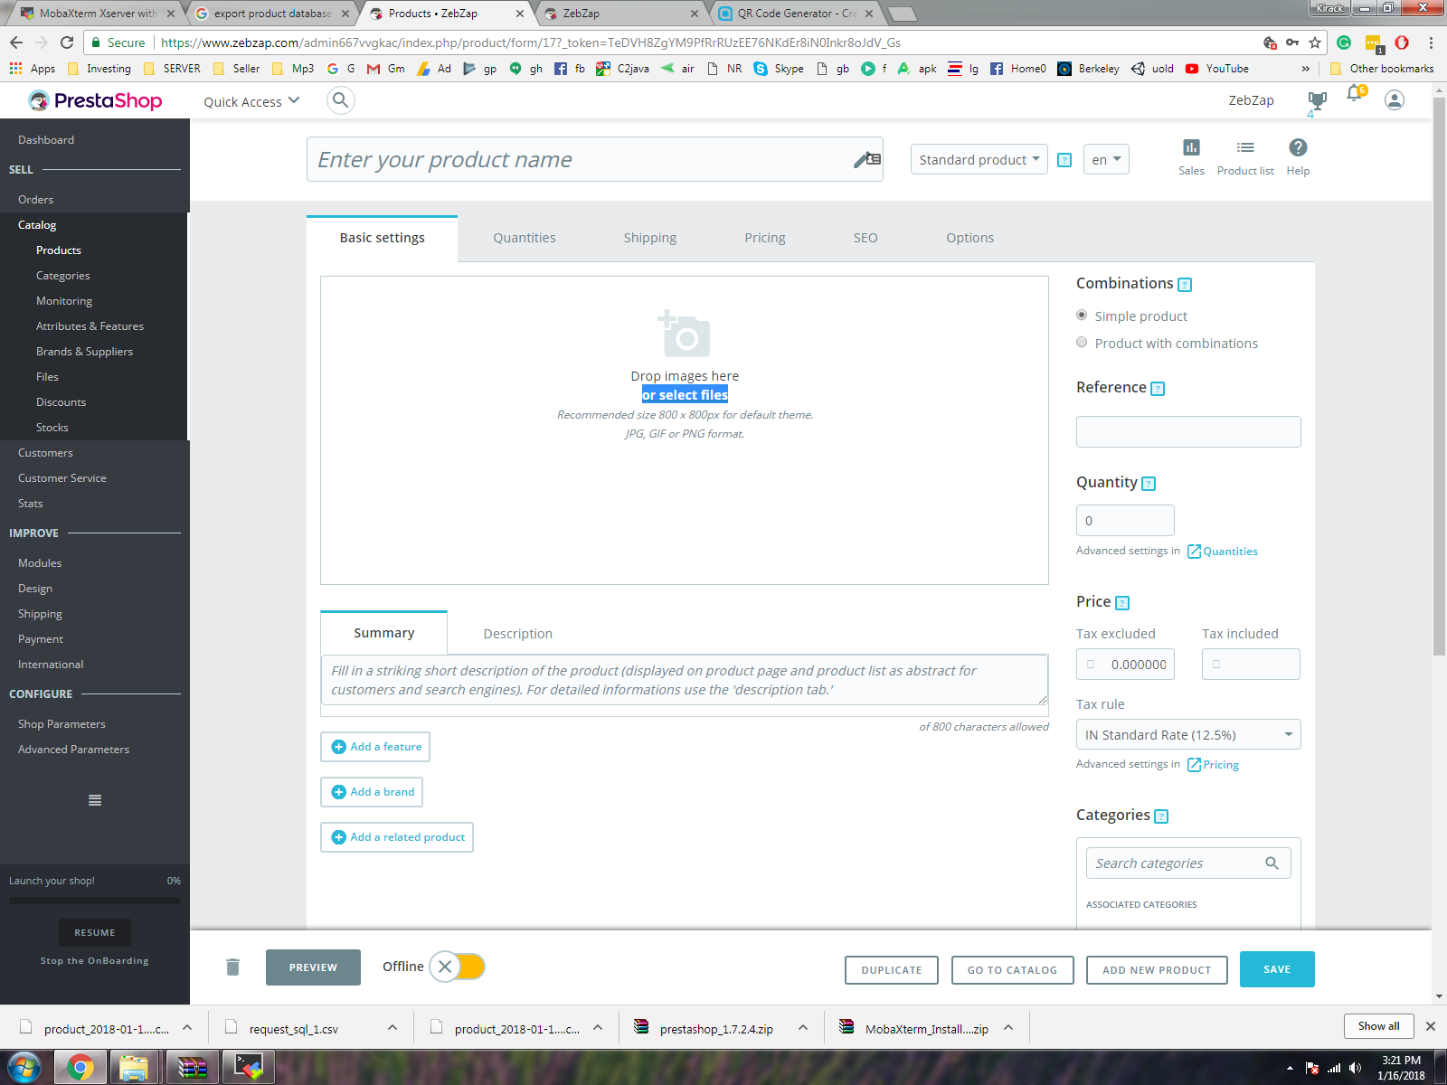The width and height of the screenshot is (1447, 1085).
Task: Expand the Quick Access menu
Action: tap(251, 101)
